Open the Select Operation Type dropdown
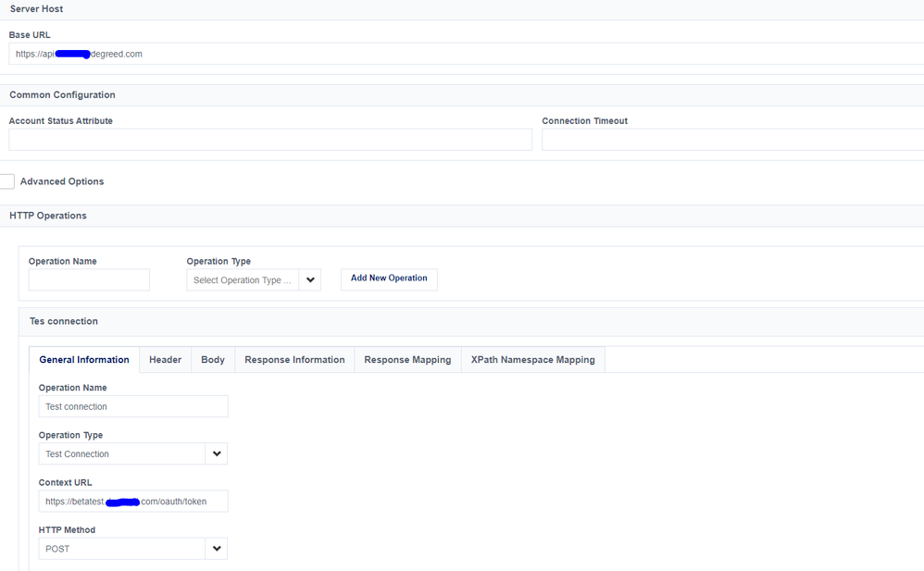The height and width of the screenshot is (571, 924). 243,279
